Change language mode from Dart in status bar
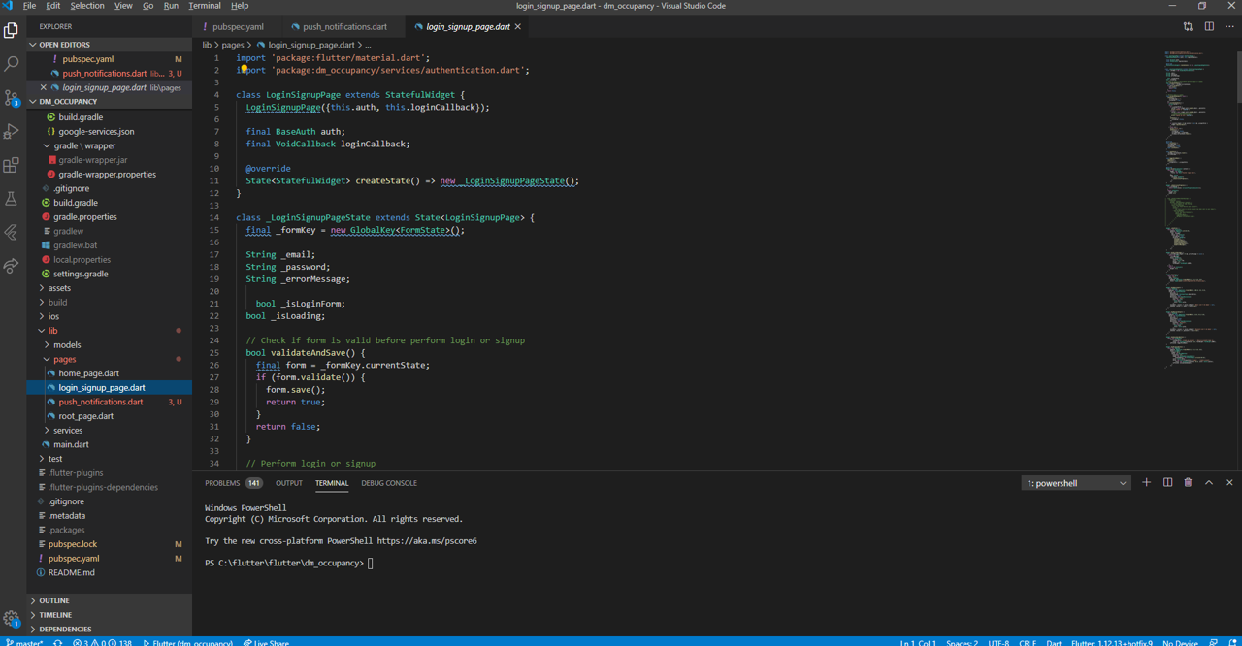Screen dimensions: 1242x646 pyautogui.click(x=1054, y=642)
